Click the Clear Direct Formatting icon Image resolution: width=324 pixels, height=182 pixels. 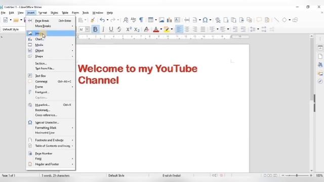pyautogui.click(x=146, y=29)
